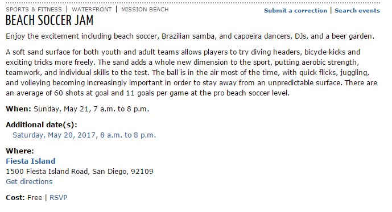Click the dotted separator line at top
The width and height of the screenshot is (392, 212).
pyautogui.click(x=193, y=3)
